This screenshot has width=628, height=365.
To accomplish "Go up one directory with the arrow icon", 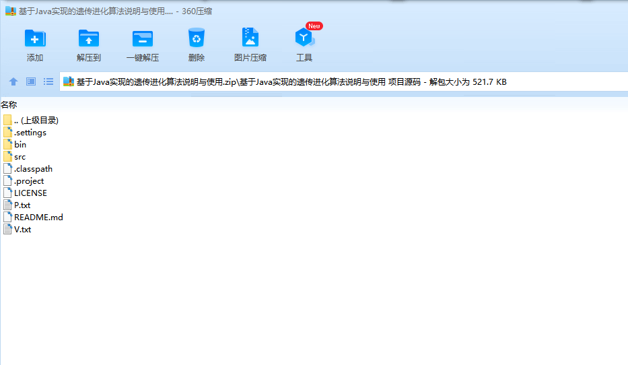I will [13, 81].
